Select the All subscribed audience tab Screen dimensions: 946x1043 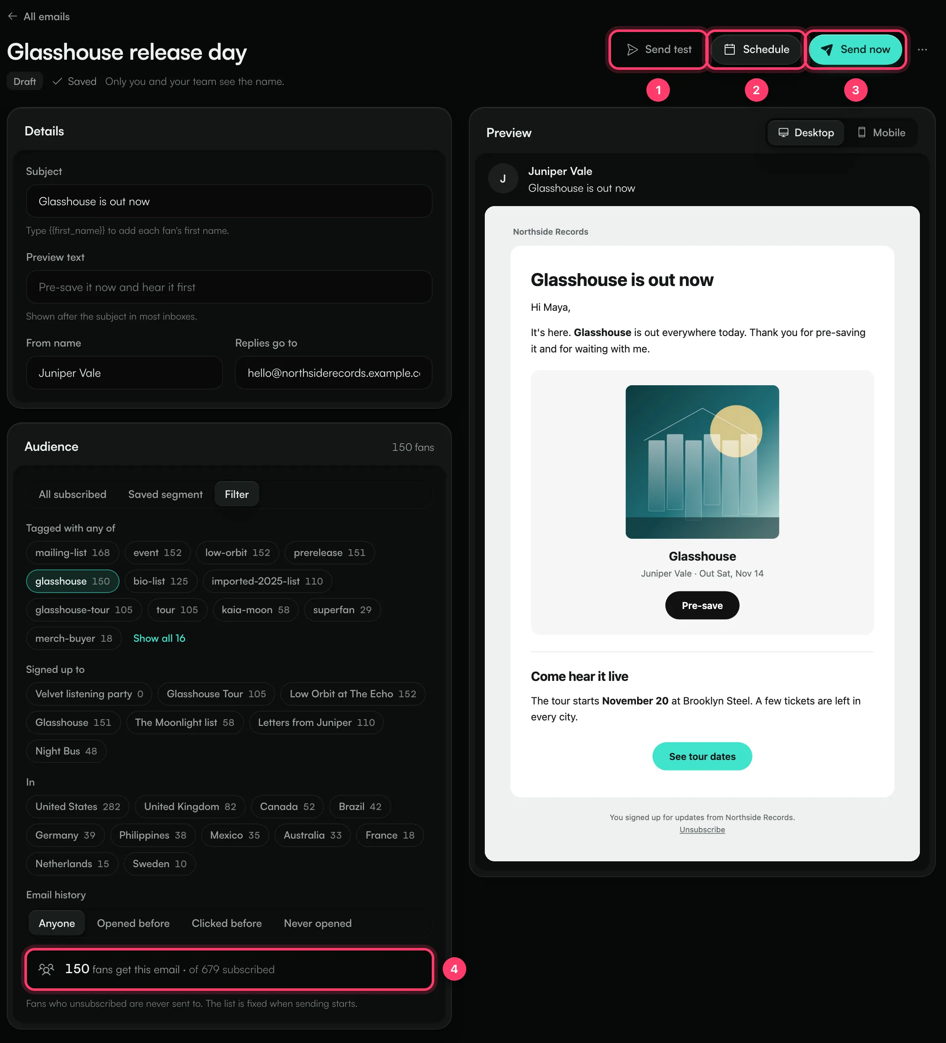72,495
